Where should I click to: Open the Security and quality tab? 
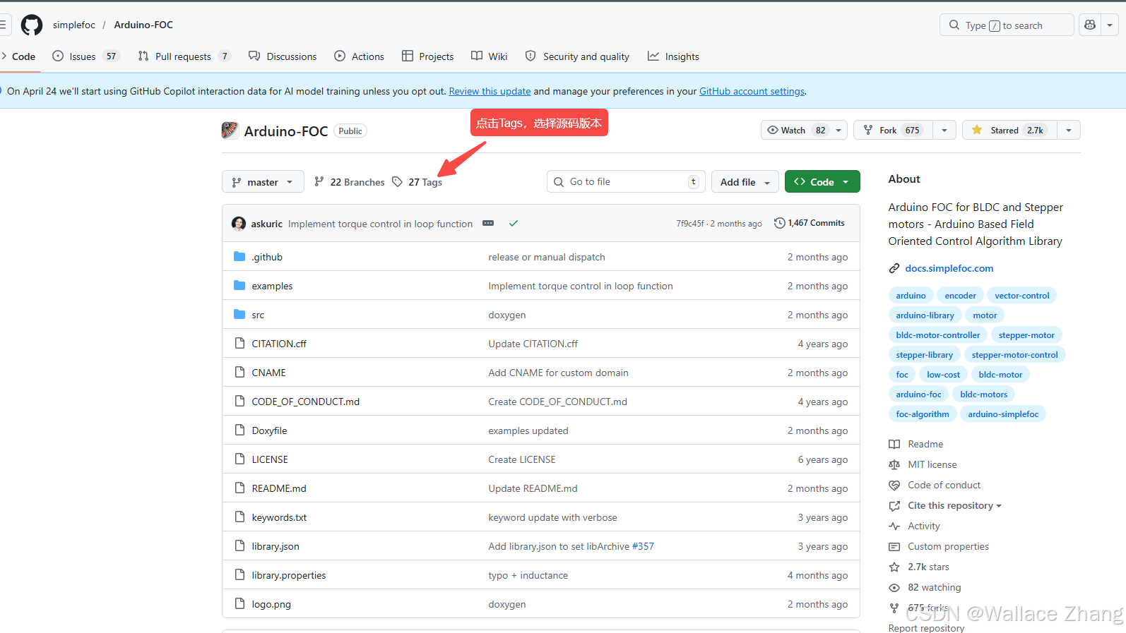click(x=577, y=56)
